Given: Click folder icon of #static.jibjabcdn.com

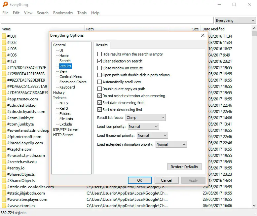Looking at the screenshot, I should click(x=4, y=193).
